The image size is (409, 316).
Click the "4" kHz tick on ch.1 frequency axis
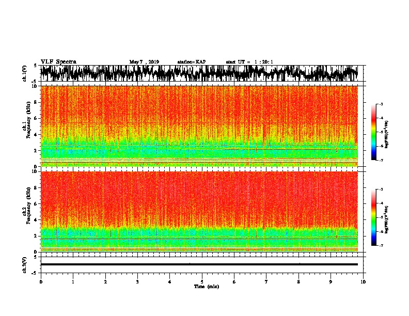(36, 135)
